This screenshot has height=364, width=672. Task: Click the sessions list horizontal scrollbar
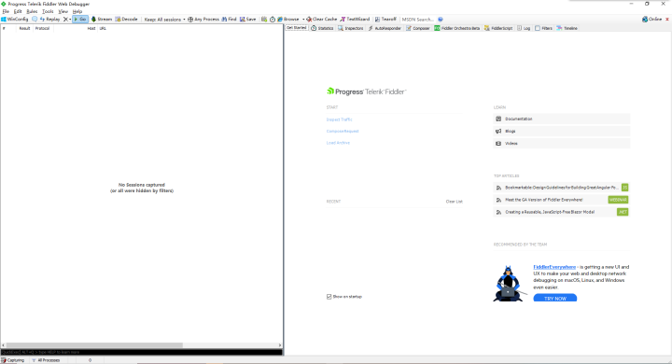click(142, 345)
